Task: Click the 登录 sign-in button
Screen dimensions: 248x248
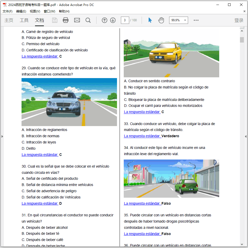Action: click(x=239, y=20)
